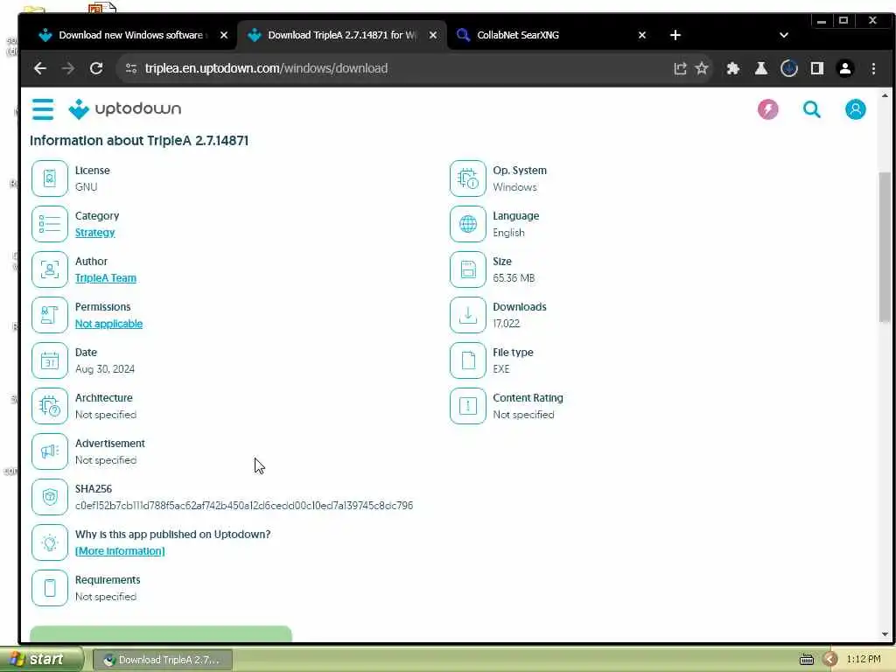The width and height of the screenshot is (896, 672).
Task: Open the Not applicable permissions link
Action: 108,324
